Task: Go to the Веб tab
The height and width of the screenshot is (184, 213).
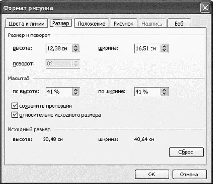Action: (179, 24)
